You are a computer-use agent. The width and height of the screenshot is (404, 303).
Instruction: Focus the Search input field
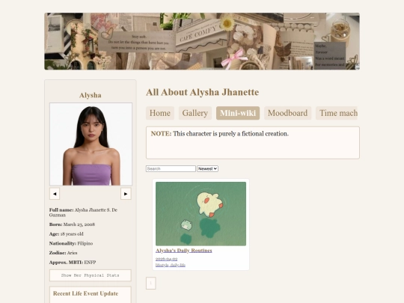point(171,169)
